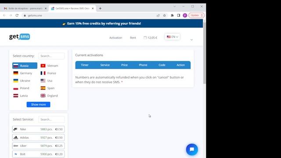This screenshot has width=281, height=158.
Task: Click the Code column header
Action: pyautogui.click(x=162, y=65)
